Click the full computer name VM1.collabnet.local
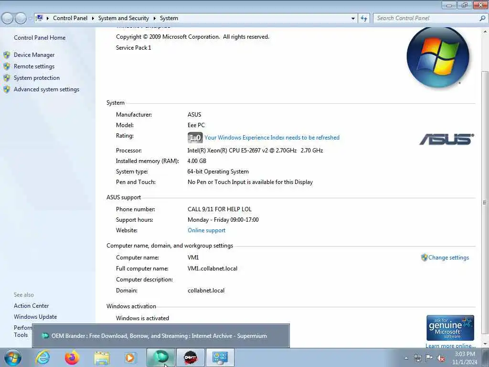The image size is (489, 367). pos(213,269)
